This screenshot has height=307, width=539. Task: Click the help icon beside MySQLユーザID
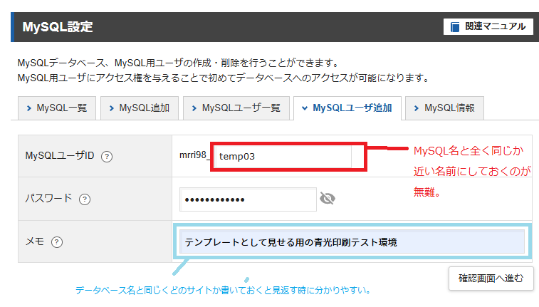point(107,156)
